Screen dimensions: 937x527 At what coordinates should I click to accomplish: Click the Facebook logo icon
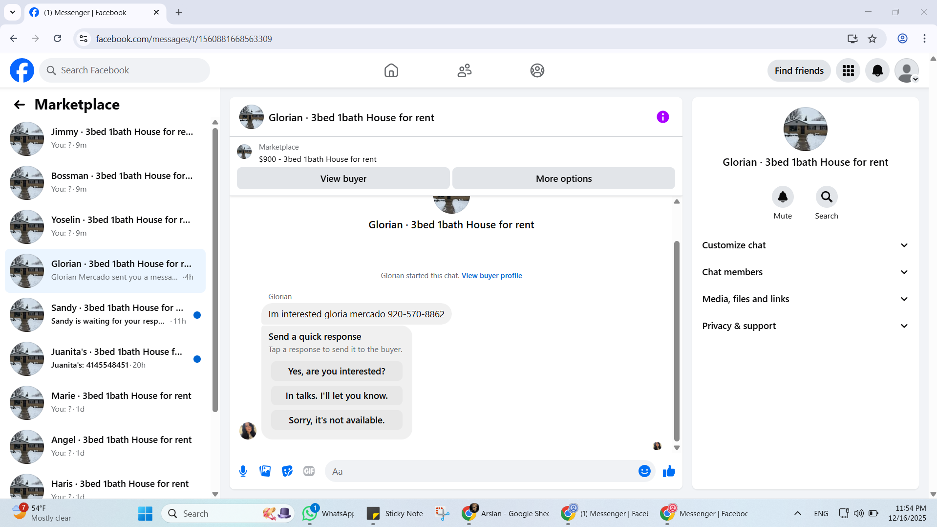(x=22, y=70)
